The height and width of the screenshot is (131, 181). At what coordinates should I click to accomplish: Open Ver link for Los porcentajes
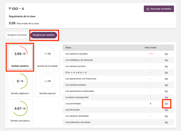166,104
